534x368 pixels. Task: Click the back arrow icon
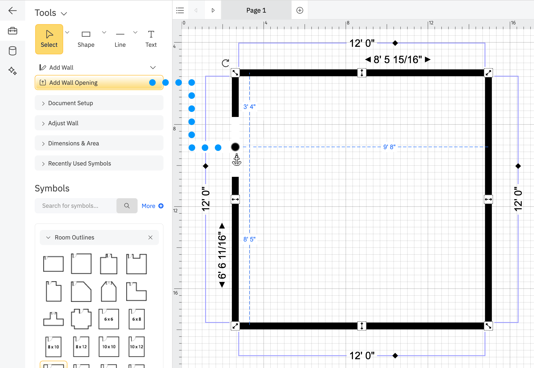12,11
